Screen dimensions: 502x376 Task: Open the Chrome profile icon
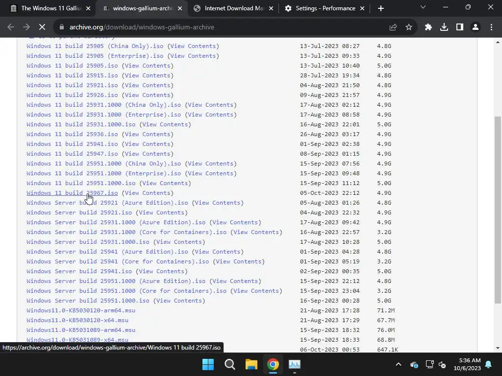476,27
